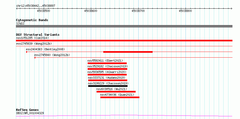The width and height of the screenshot is (240, 119).
Task: Select the red bar under nsv6038516
Action: pos(116,92)
